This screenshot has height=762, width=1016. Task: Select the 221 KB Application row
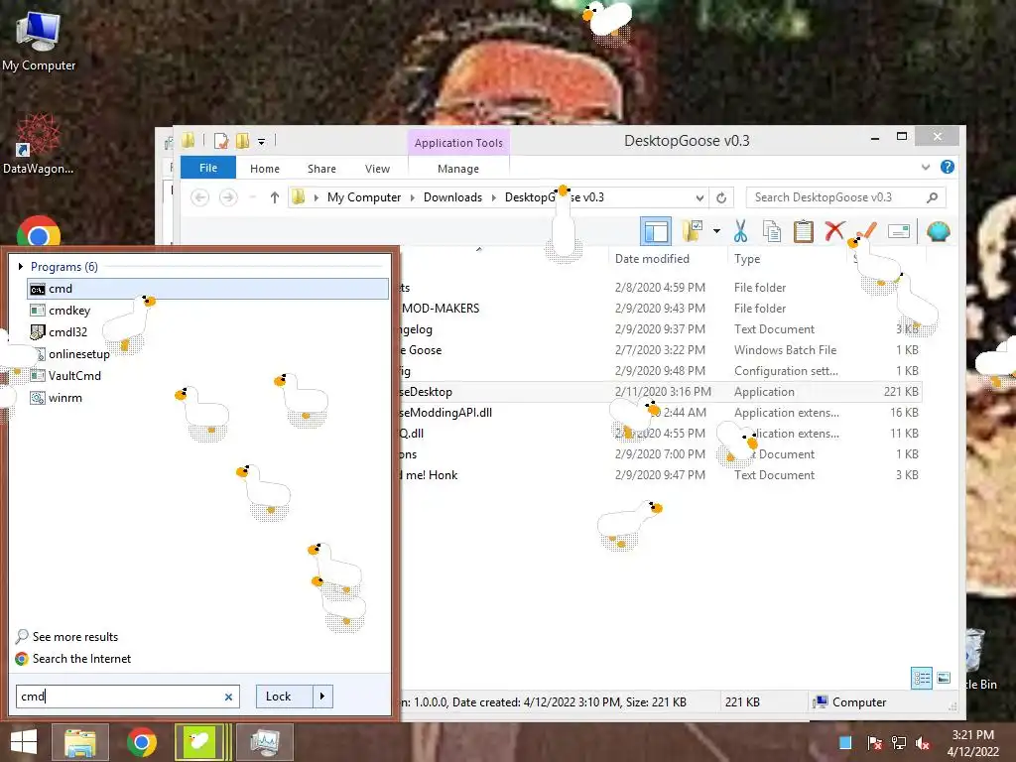point(660,391)
